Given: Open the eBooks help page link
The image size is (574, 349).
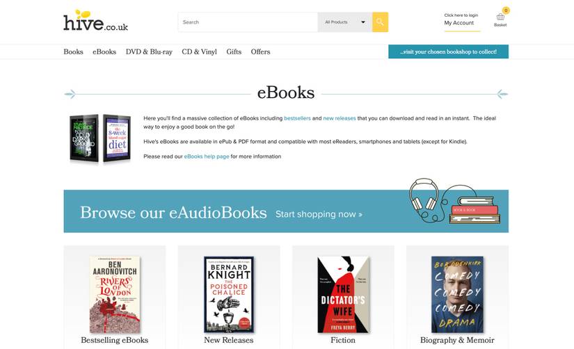Looking at the screenshot, I should pos(207,156).
